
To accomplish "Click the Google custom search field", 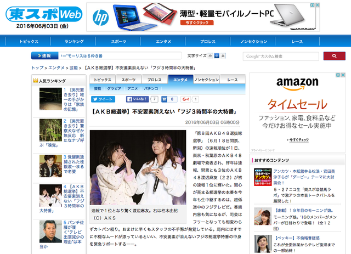I will [281, 56].
